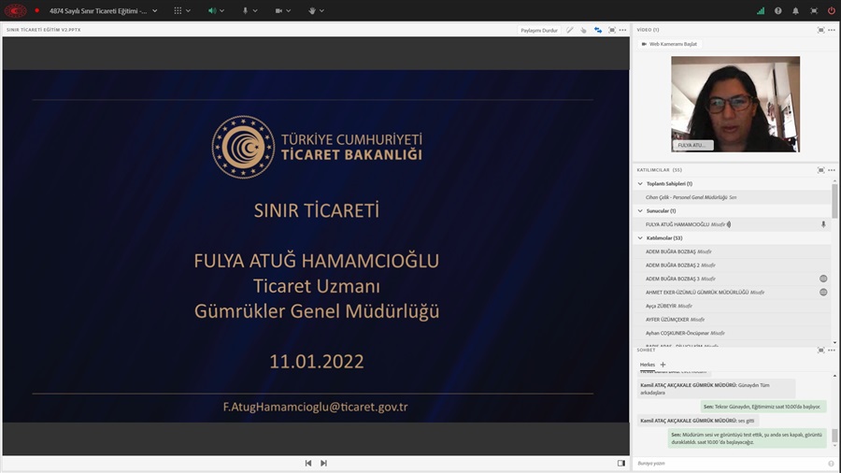Toggle the blue sync arrows in share pod
The width and height of the screenshot is (841, 473).
pyautogui.click(x=598, y=30)
